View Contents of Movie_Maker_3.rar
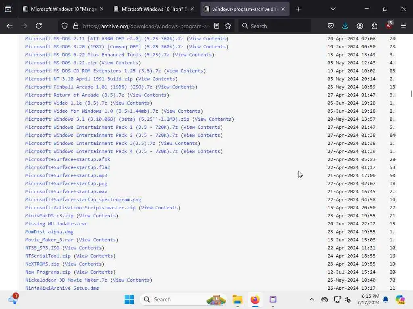The width and height of the screenshot is (413, 309). (97, 240)
